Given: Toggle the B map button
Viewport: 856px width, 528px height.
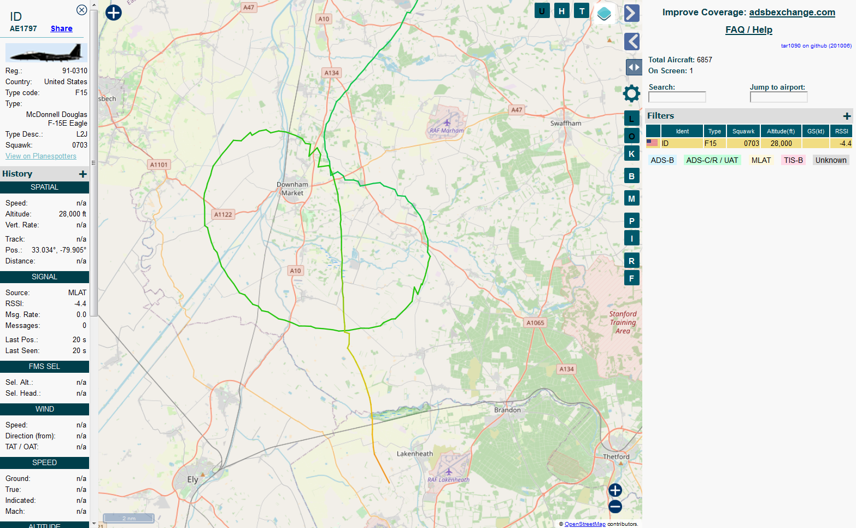Looking at the screenshot, I should [632, 176].
